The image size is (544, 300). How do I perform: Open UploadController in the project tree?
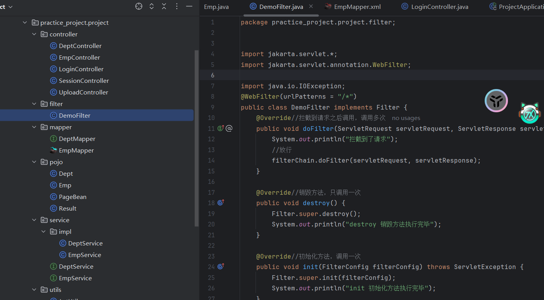pos(83,93)
